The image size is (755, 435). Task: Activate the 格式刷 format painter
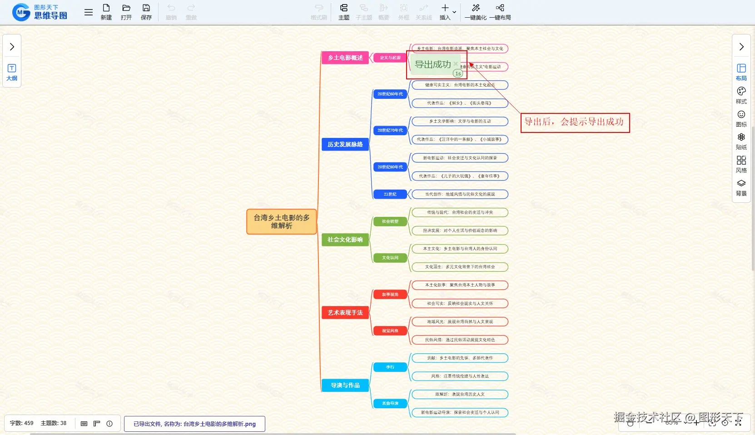coord(319,12)
